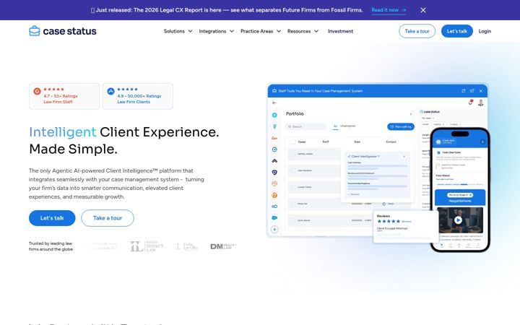The width and height of the screenshot is (520, 325).
Task: Click the open-in-new-window icon in mockup title bar
Action: [472, 91]
